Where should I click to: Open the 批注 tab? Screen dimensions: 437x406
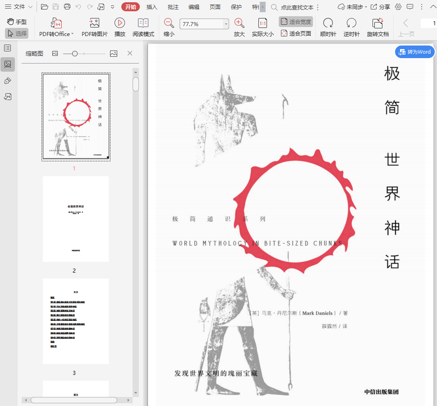pyautogui.click(x=173, y=7)
